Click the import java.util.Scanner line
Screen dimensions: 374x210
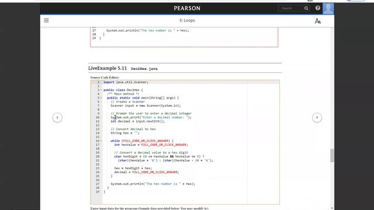click(126, 82)
